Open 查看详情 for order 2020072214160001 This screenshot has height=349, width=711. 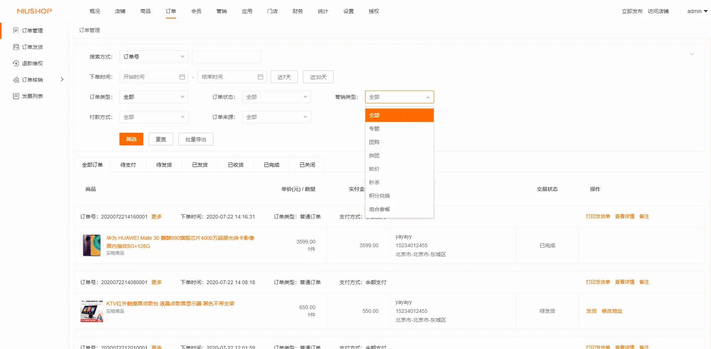click(x=624, y=216)
